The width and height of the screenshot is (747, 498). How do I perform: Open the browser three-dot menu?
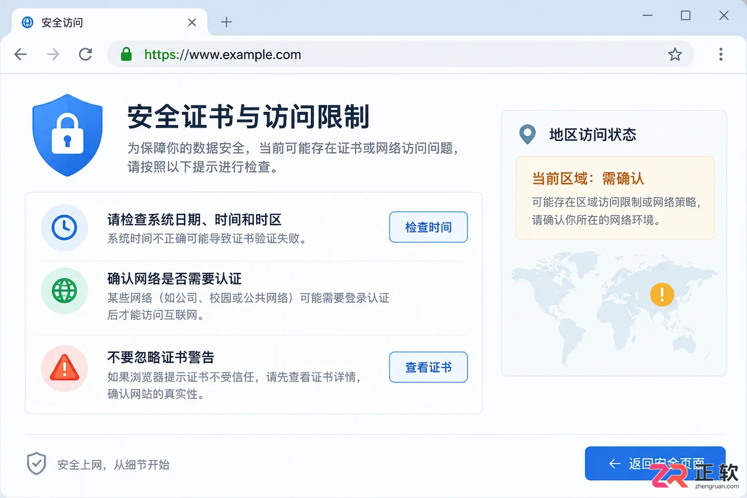pyautogui.click(x=721, y=54)
